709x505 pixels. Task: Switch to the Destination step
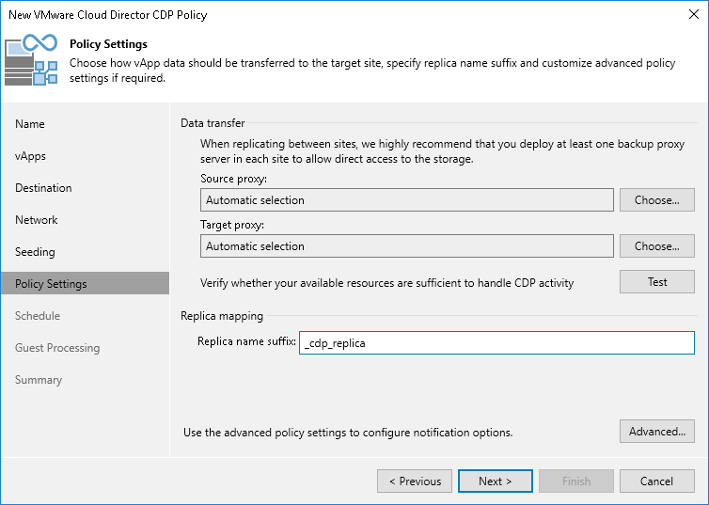43,188
